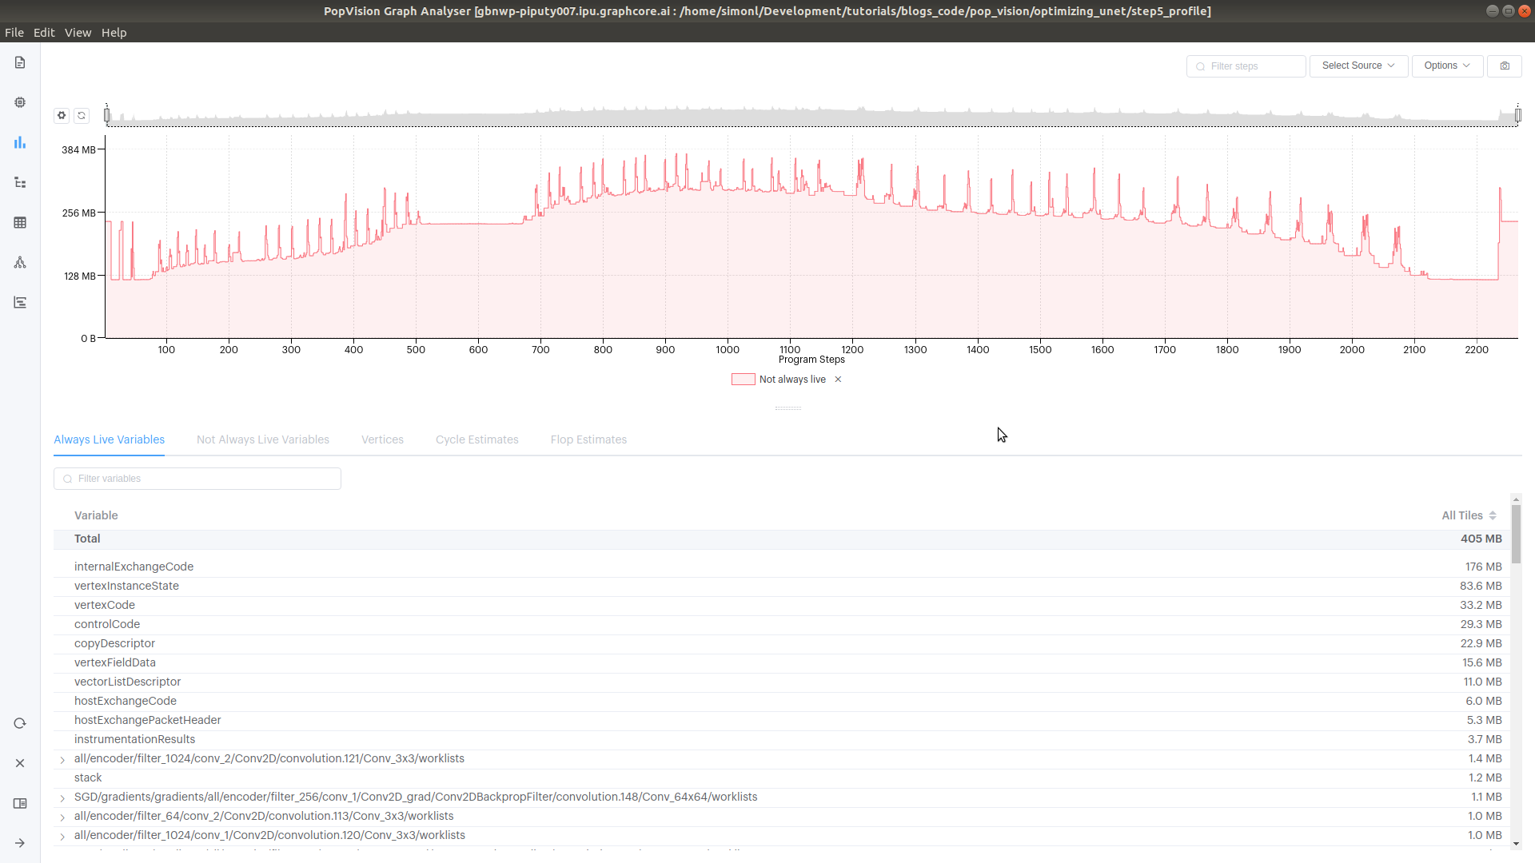
Task: Open the Operations graph sidebar icon
Action: [20, 262]
